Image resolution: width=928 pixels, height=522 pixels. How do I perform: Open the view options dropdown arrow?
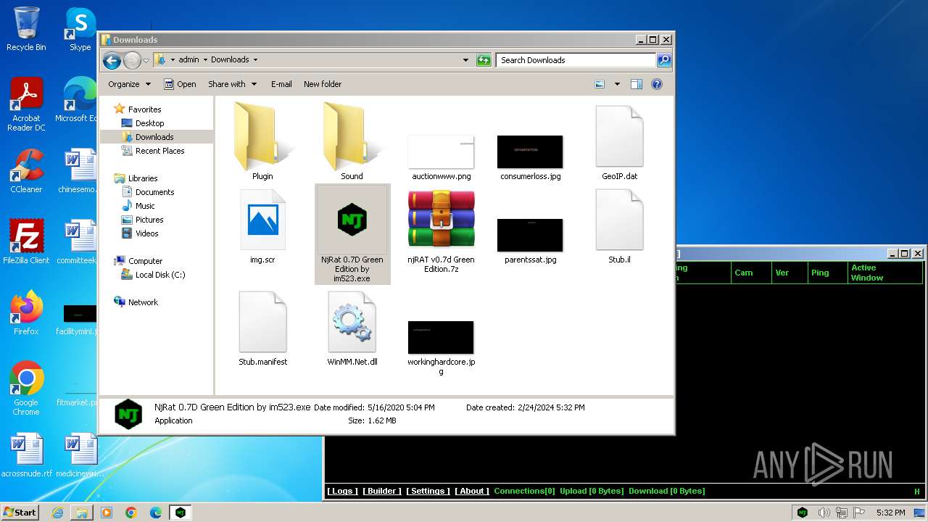pyautogui.click(x=617, y=84)
